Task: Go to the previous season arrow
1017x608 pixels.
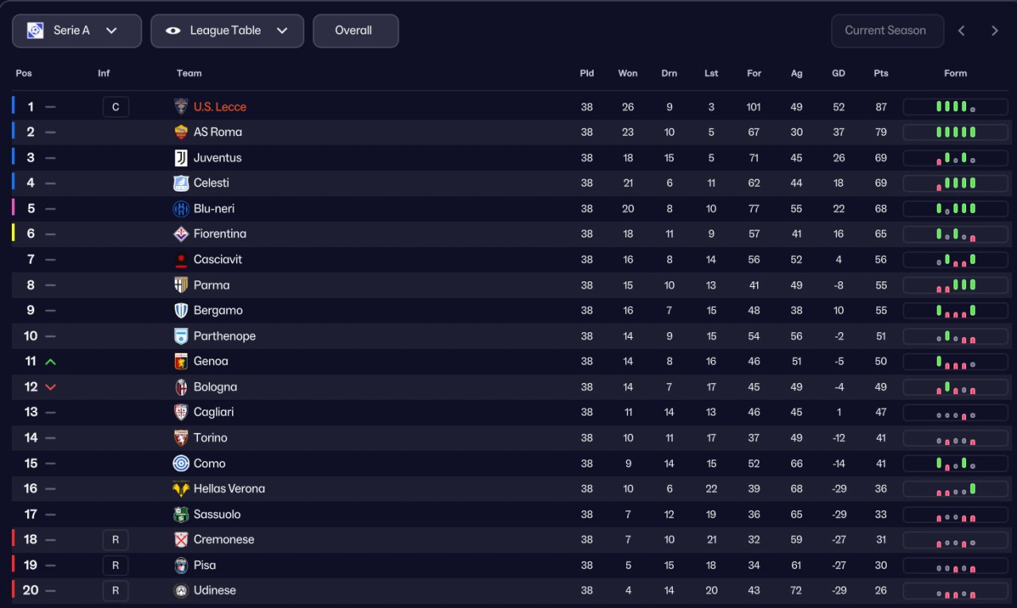Action: (x=961, y=31)
